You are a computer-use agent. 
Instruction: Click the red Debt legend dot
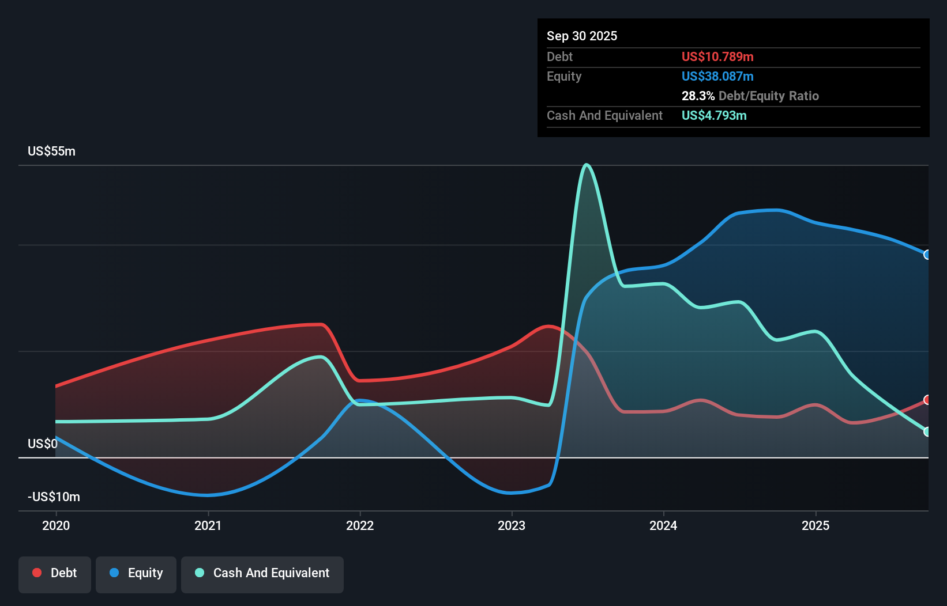tap(37, 573)
